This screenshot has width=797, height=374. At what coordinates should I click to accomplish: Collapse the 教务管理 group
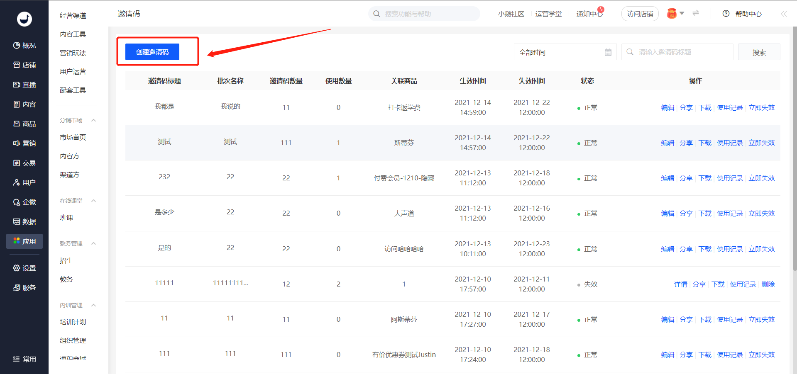click(93, 243)
